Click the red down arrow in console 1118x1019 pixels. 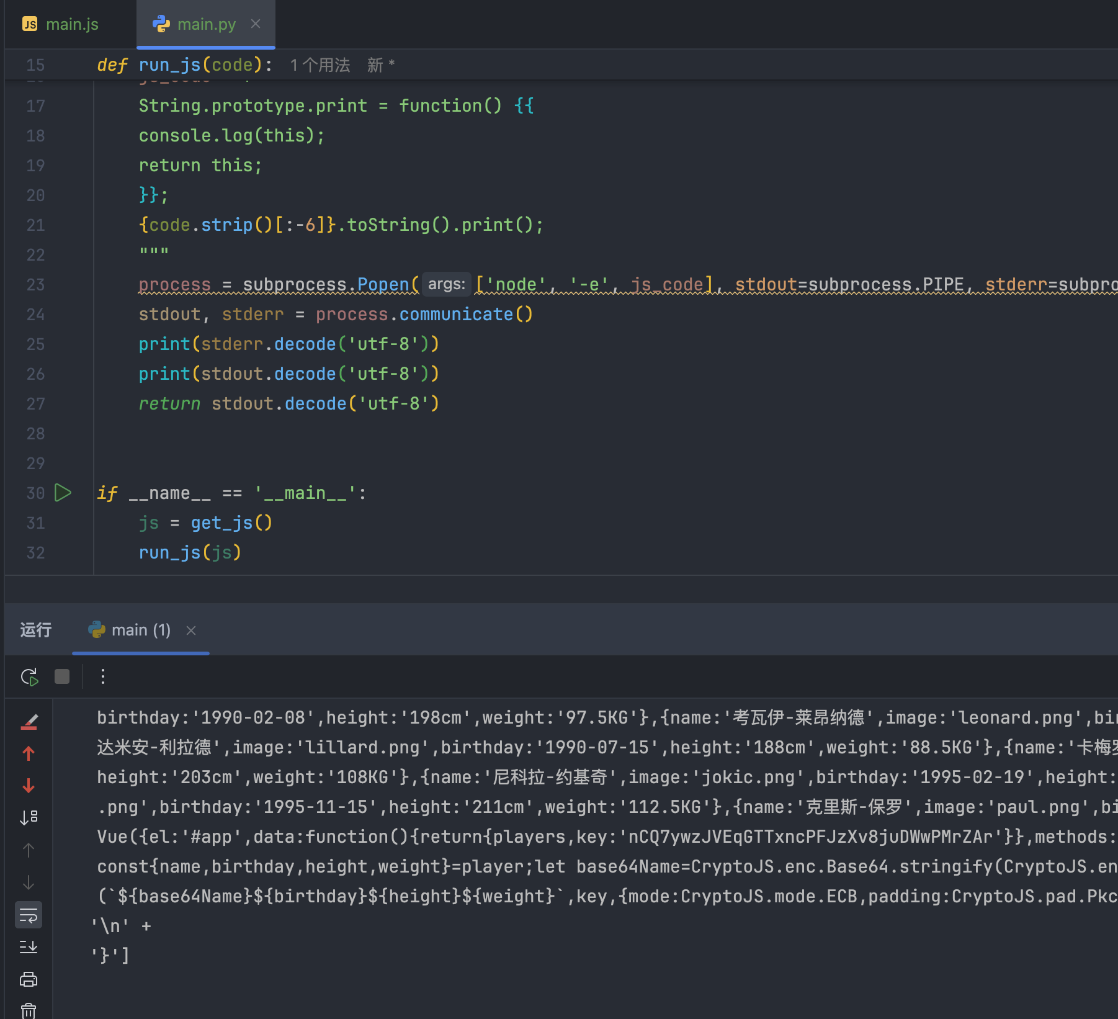tap(29, 786)
